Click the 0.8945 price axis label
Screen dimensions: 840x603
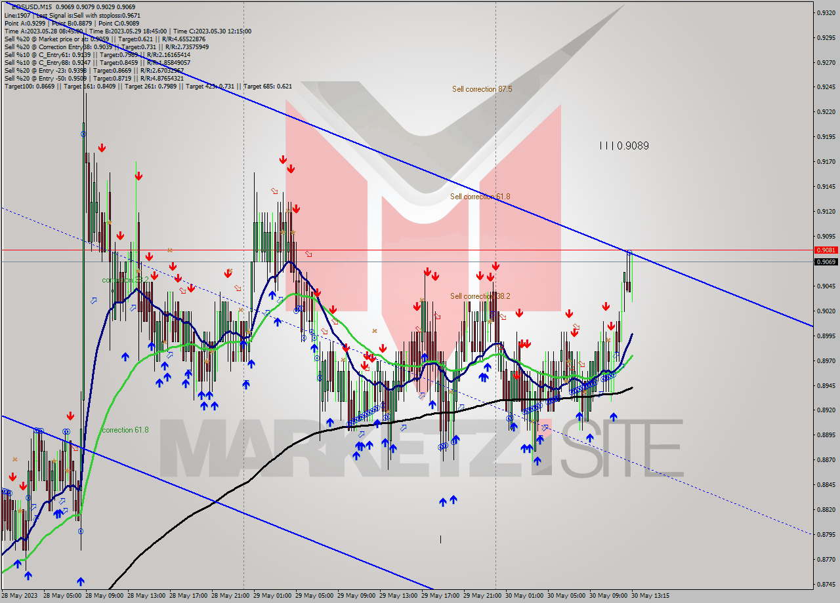coord(826,385)
